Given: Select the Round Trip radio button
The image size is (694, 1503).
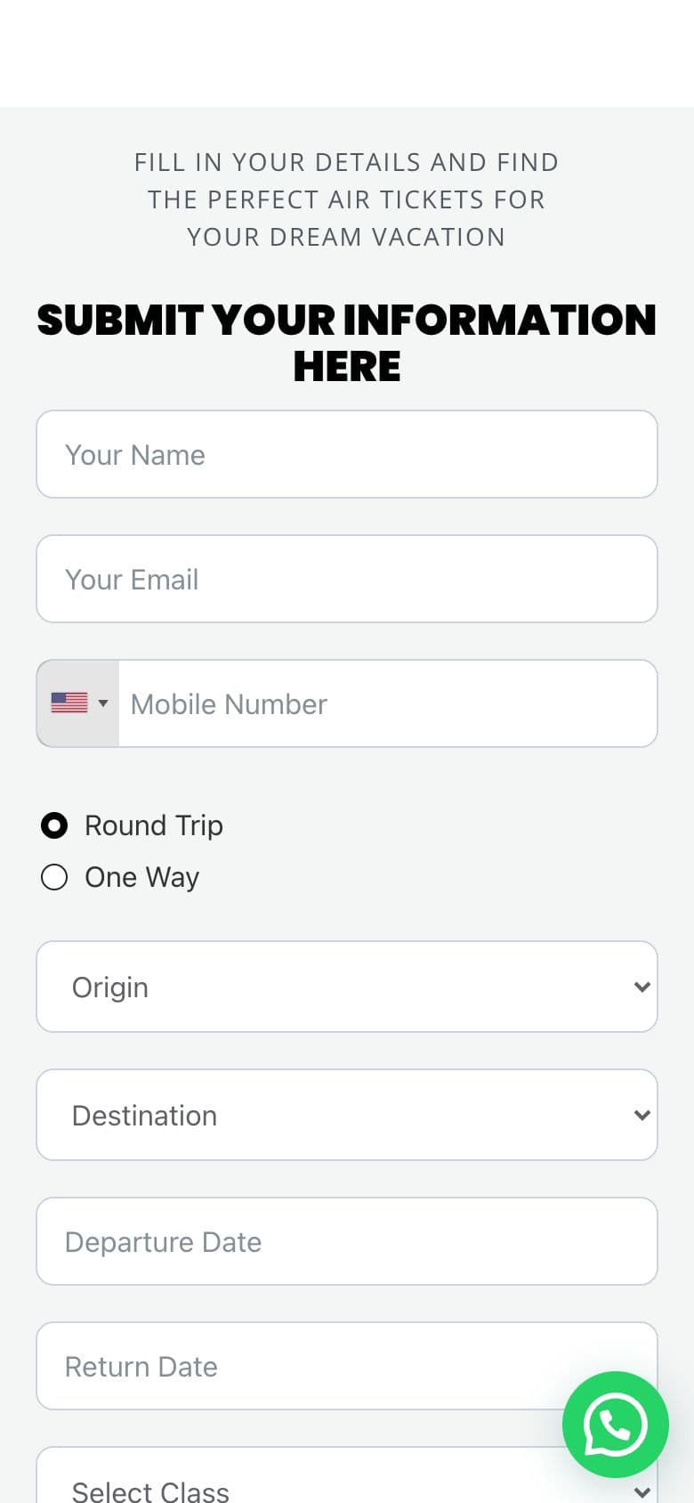Looking at the screenshot, I should click(54, 825).
